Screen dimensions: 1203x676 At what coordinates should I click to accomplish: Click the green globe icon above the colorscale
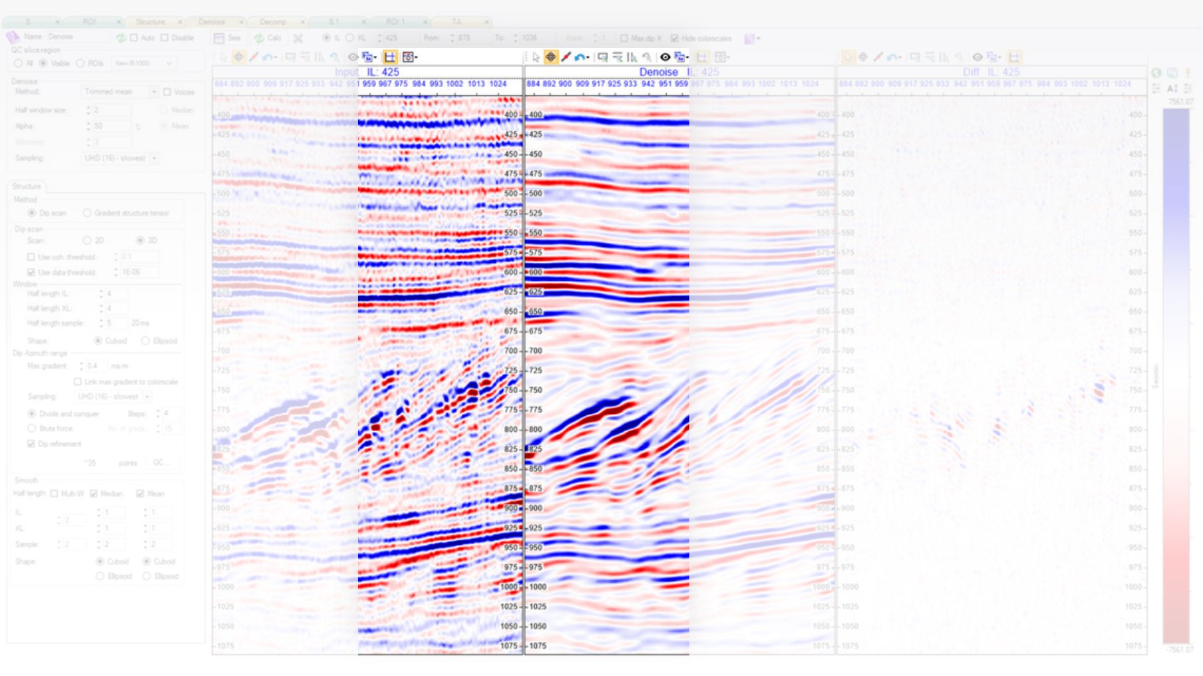pos(1156,73)
